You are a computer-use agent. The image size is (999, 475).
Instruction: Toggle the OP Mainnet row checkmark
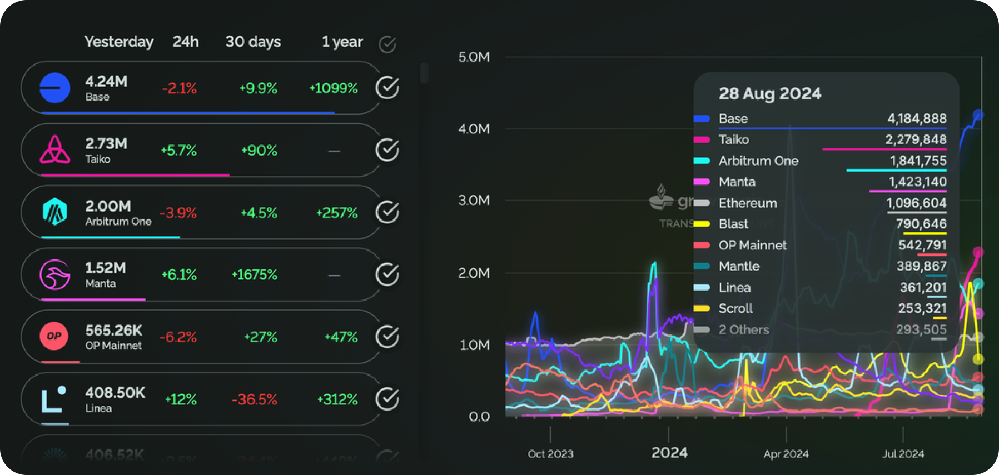click(x=387, y=336)
